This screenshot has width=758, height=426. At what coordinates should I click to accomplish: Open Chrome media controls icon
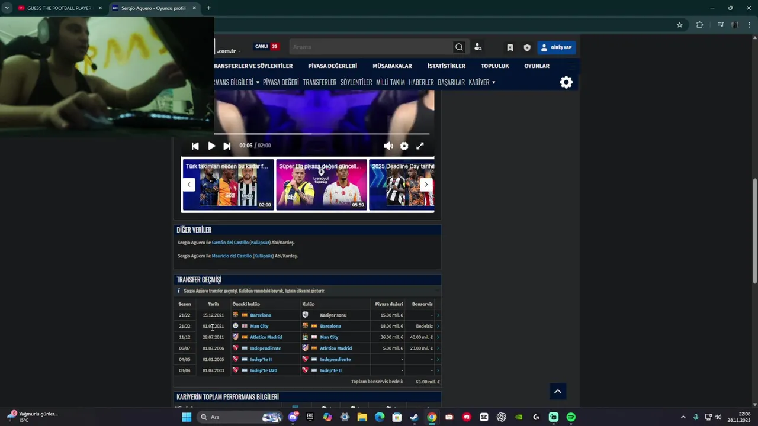tap(721, 25)
